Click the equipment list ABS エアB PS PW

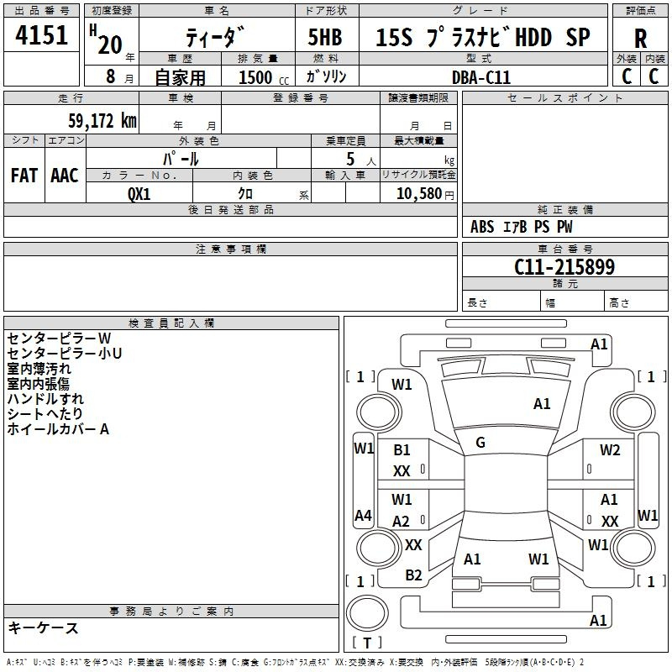coord(521,227)
